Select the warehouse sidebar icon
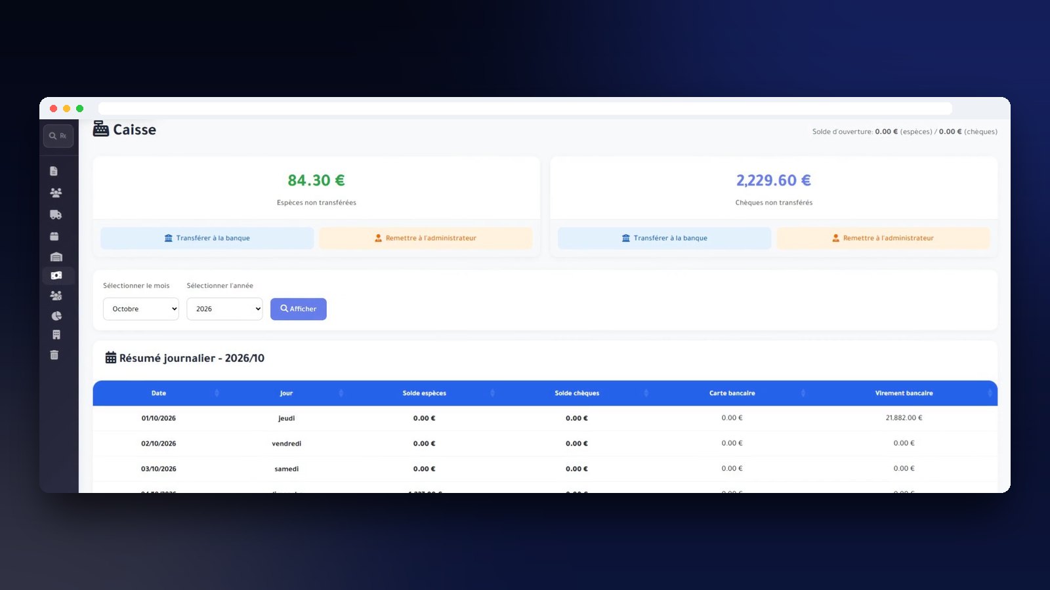 coord(56,257)
